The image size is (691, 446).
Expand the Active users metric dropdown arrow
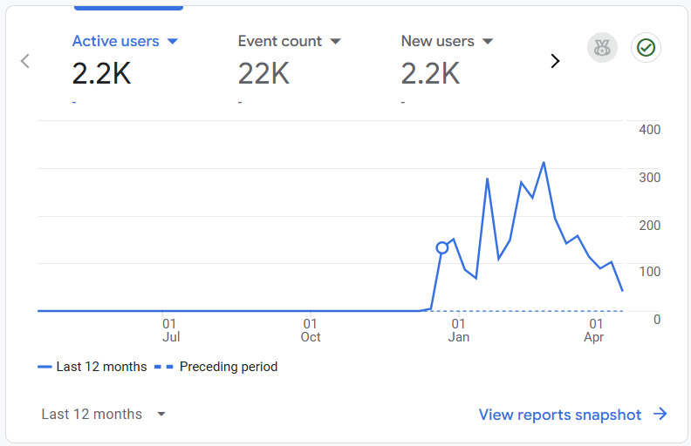pyautogui.click(x=173, y=41)
